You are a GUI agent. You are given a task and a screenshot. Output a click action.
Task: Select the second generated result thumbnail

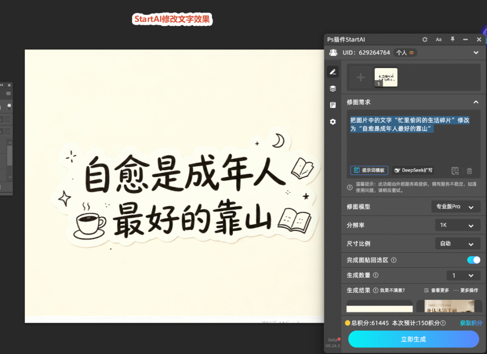[449, 306]
